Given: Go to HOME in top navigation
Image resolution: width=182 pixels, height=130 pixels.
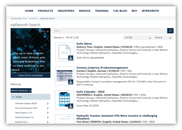Looking at the screenshot, I should click(29, 11).
